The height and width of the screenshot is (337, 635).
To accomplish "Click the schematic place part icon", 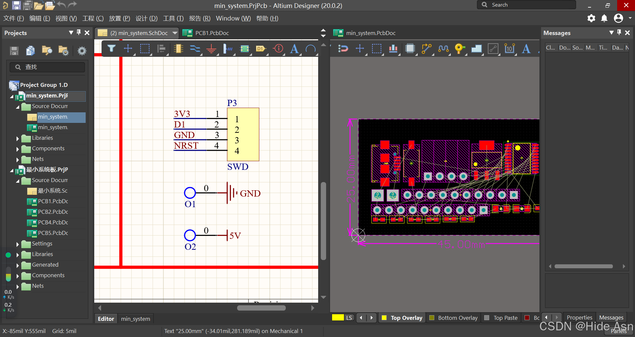I will tap(178, 49).
